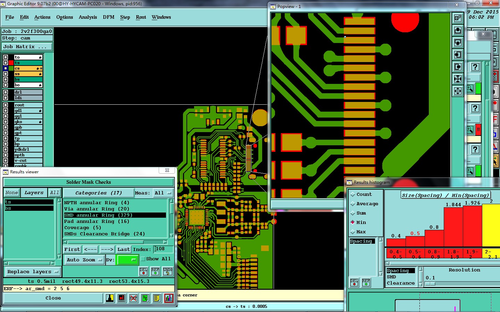500x312 pixels.
Task: Click the topmost magnifier icon beside green status
Action: pyautogui.click(x=470, y=88)
